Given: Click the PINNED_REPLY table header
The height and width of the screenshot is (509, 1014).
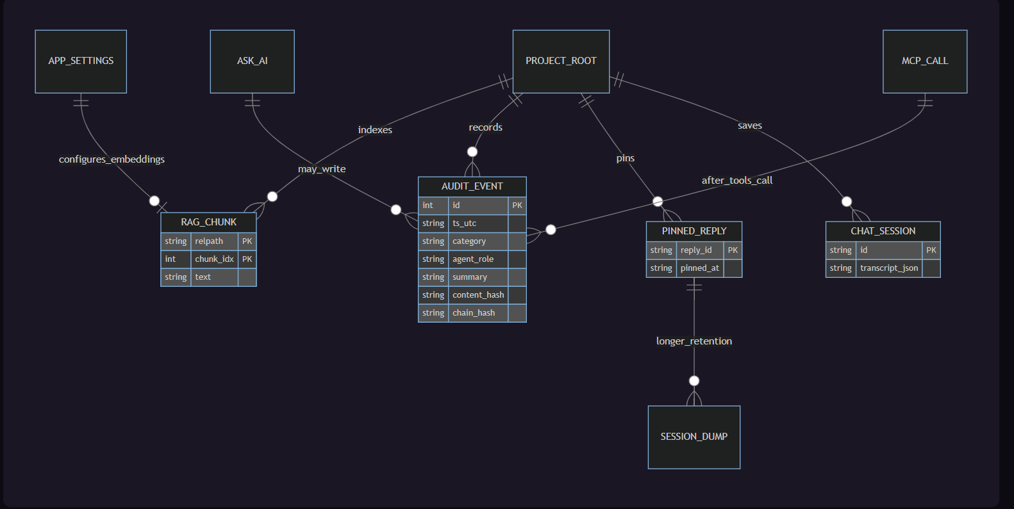Looking at the screenshot, I should click(694, 231).
